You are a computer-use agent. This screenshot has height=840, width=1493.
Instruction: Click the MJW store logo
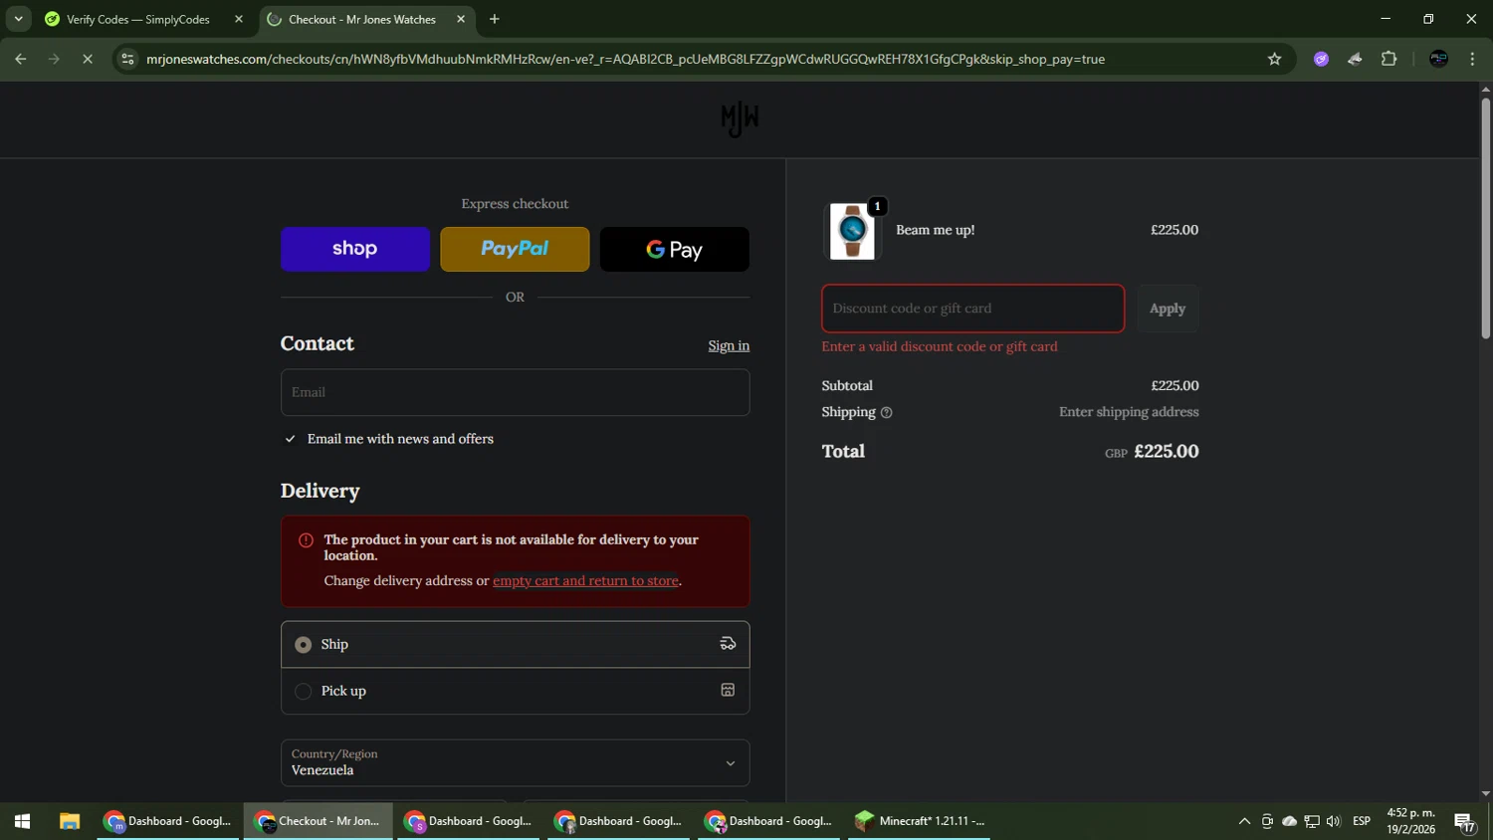click(740, 119)
